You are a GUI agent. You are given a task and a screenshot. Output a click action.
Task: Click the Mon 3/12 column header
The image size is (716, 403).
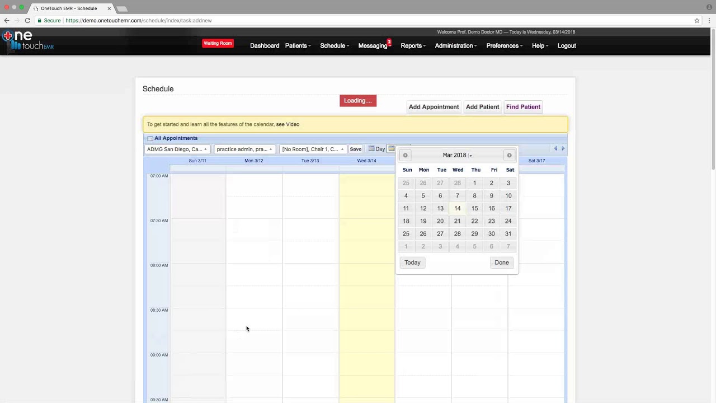coord(254,161)
